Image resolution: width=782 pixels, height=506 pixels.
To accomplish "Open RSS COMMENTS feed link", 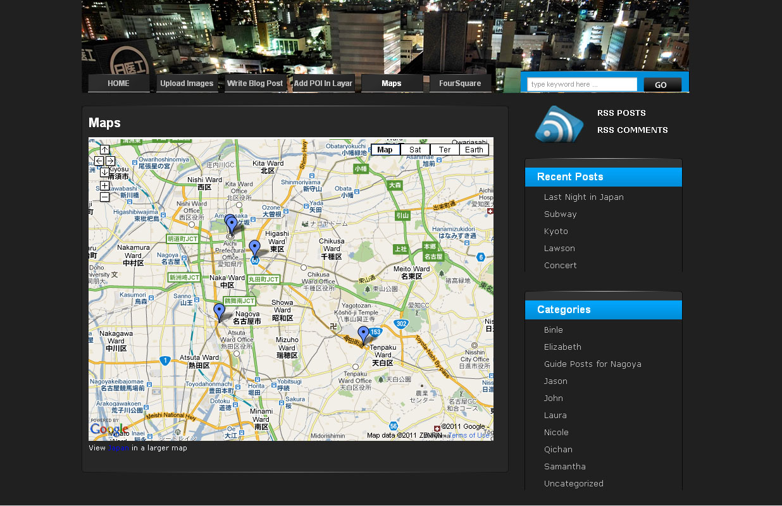I will tap(633, 130).
